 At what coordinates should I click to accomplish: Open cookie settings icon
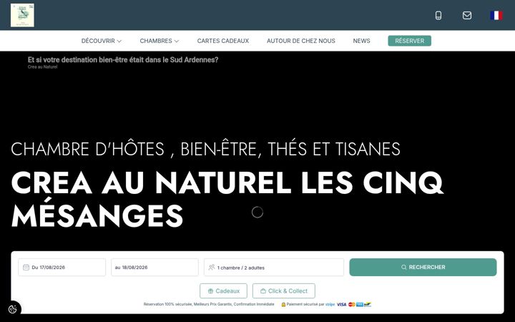click(12, 310)
